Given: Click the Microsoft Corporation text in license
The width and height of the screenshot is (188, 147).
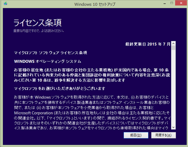Looking at the screenshot, I should pos(33,113).
